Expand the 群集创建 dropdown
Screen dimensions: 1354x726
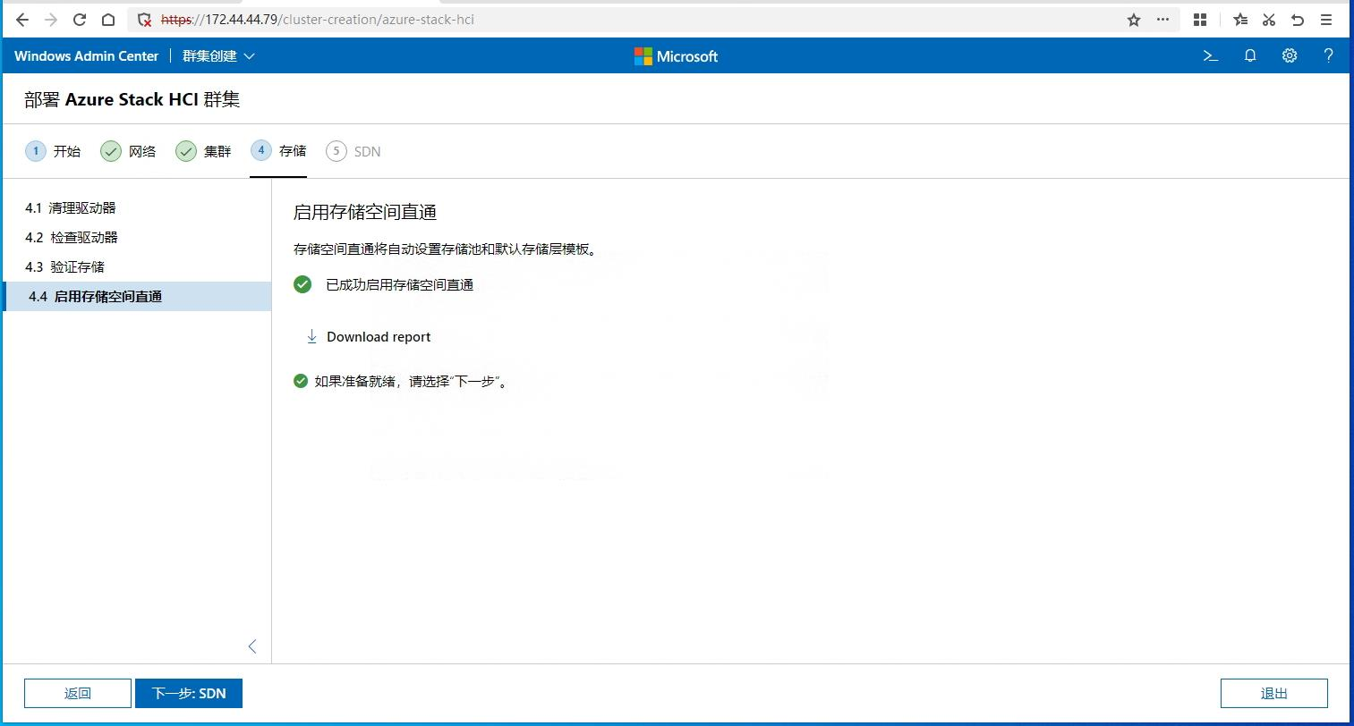218,55
